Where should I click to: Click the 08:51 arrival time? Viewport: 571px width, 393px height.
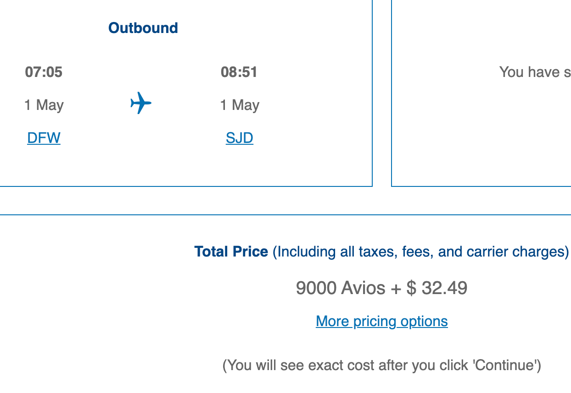coord(239,72)
